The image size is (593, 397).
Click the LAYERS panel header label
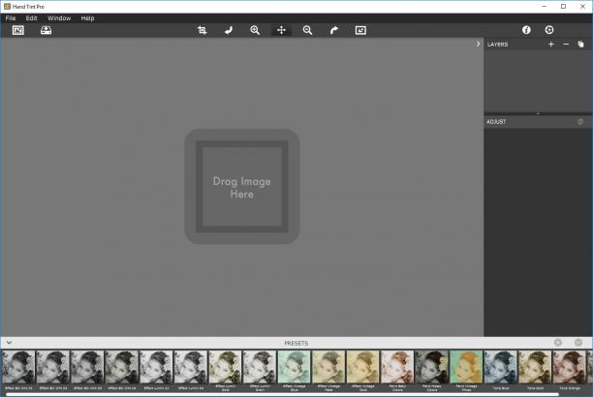497,45
